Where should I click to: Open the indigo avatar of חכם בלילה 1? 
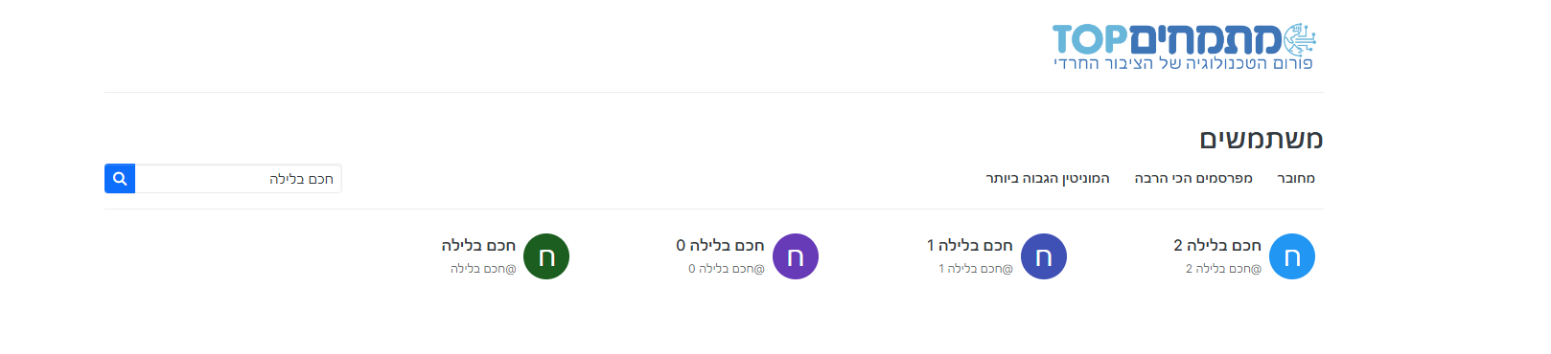(1044, 256)
